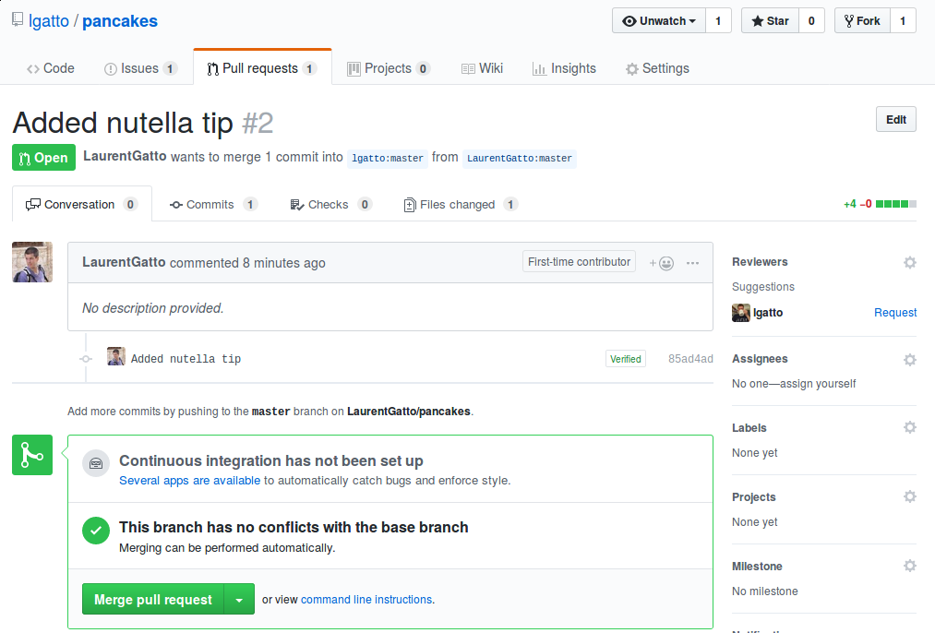Open the Milestone settings gear
This screenshot has width=935, height=633.
[910, 566]
